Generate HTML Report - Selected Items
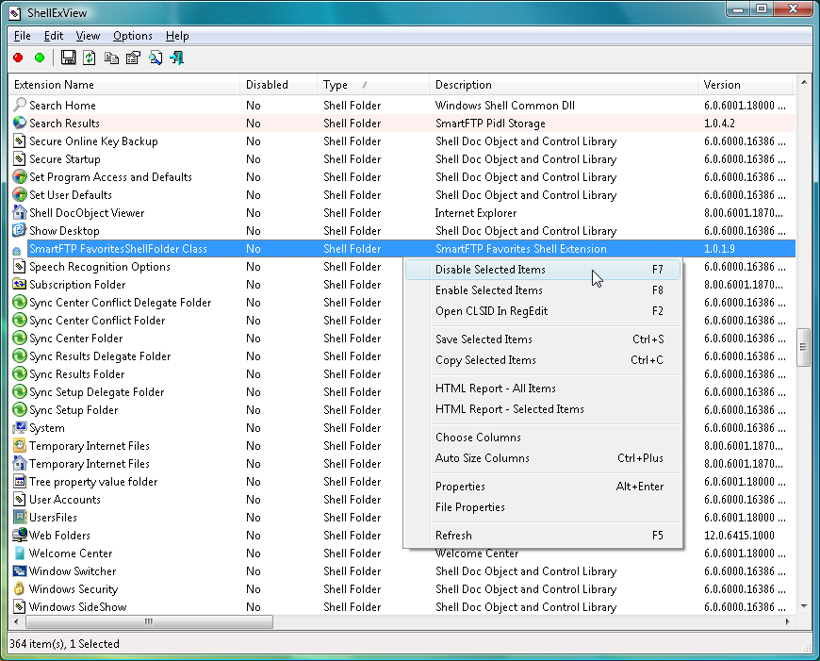820x661 pixels. click(543, 409)
